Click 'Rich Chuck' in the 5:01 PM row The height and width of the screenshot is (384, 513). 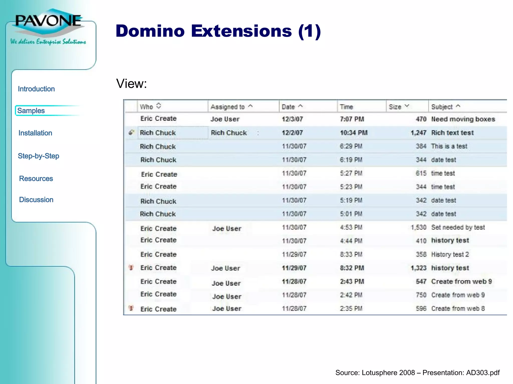click(x=158, y=214)
